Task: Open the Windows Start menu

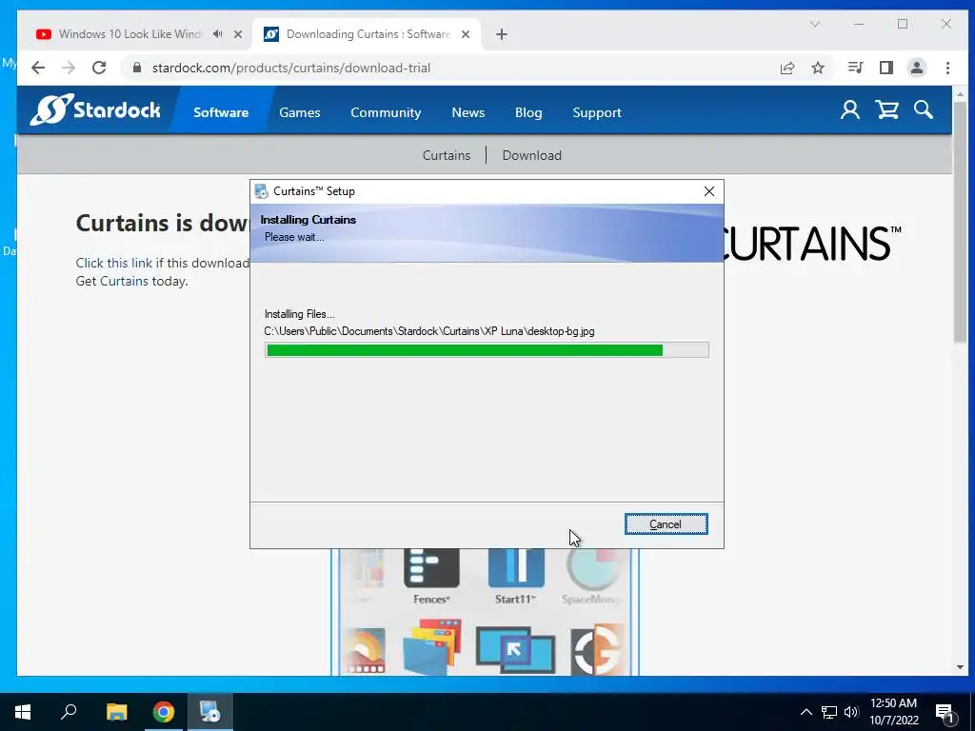Action: coord(23,712)
